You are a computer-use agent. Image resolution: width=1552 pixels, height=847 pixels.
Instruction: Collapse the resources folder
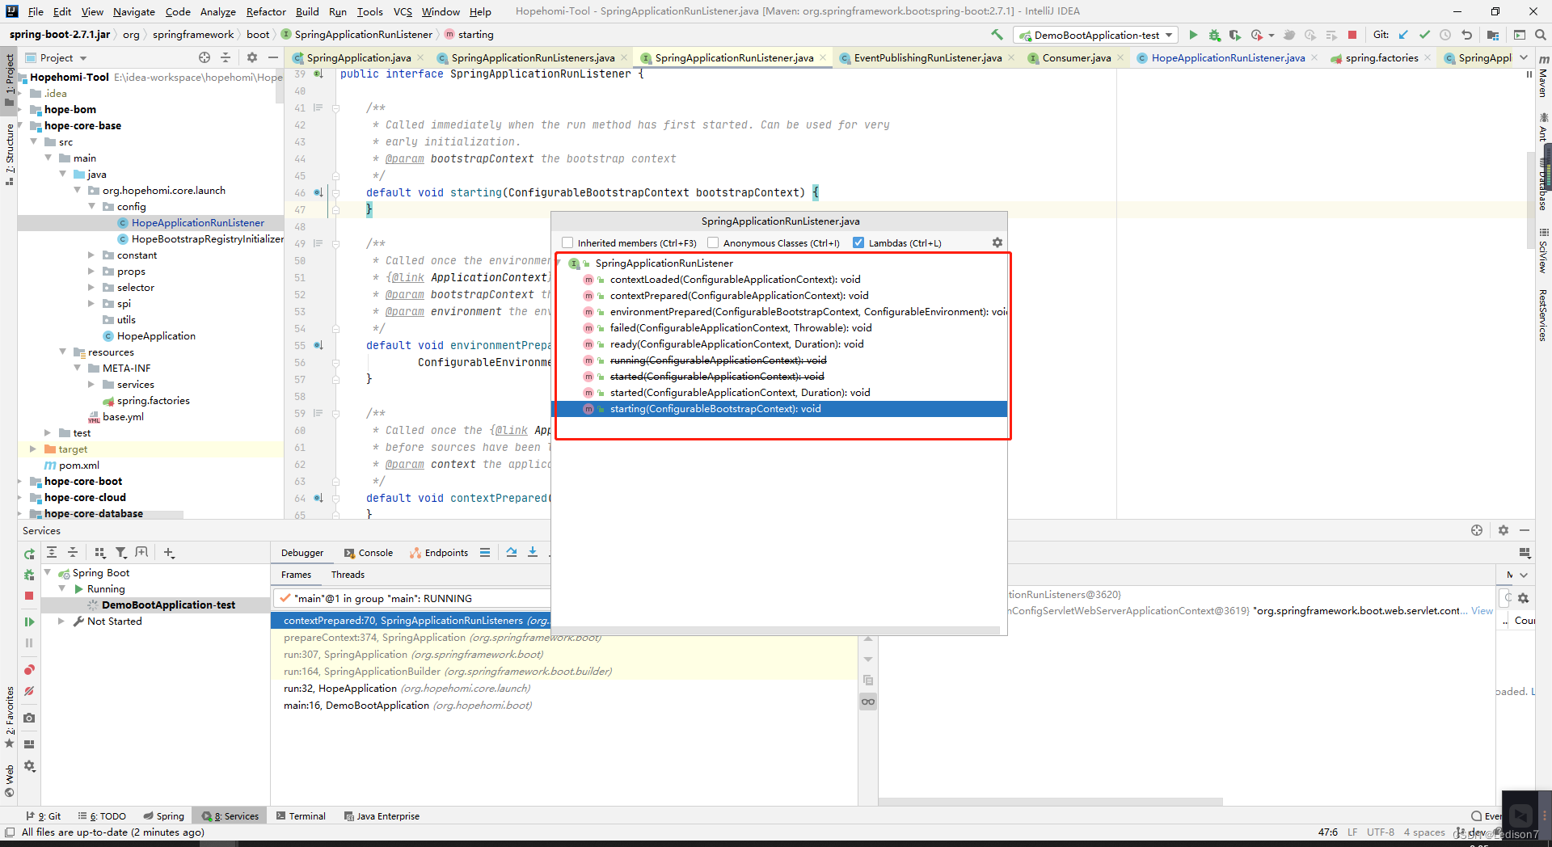pos(62,352)
